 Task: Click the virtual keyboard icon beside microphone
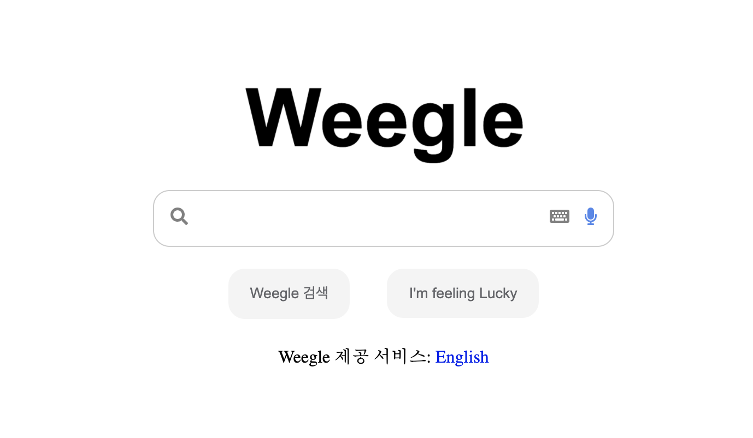[x=560, y=216]
